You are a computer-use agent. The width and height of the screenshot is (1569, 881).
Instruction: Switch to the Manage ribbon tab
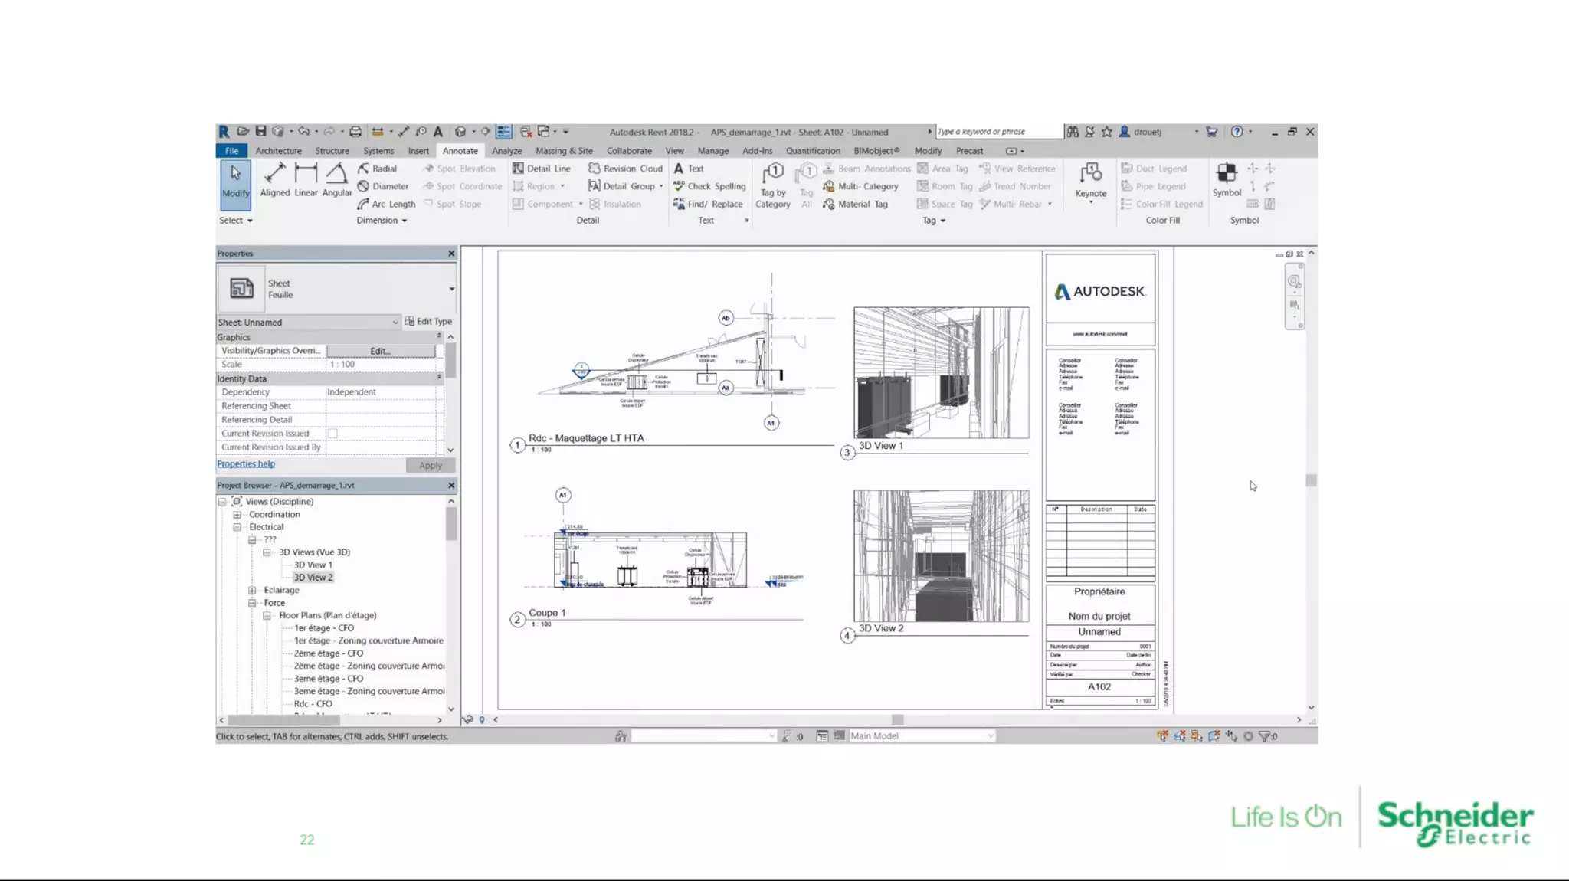click(712, 151)
